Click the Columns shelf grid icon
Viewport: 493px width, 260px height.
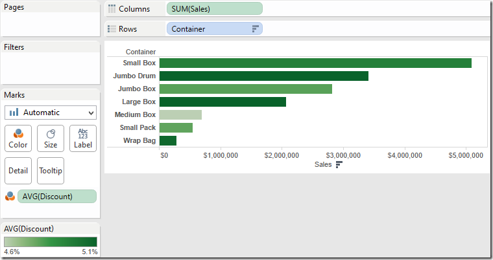pyautogui.click(x=112, y=9)
